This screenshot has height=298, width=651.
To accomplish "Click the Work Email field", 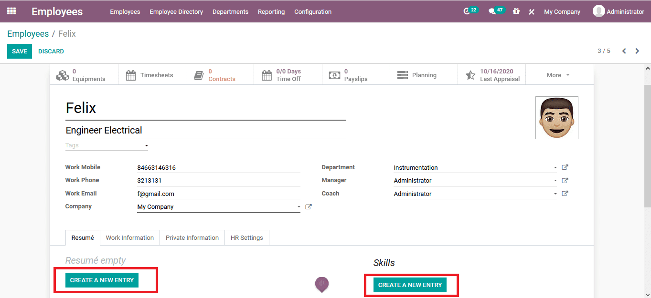I will [x=219, y=194].
